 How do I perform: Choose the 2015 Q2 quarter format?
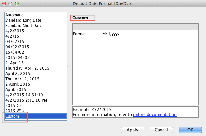click(x=13, y=106)
